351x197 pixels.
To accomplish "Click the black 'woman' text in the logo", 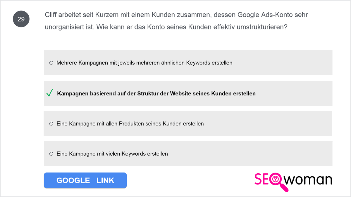I will [x=309, y=179].
